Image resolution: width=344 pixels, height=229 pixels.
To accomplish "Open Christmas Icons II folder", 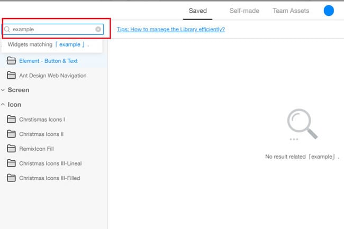I will (41, 134).
